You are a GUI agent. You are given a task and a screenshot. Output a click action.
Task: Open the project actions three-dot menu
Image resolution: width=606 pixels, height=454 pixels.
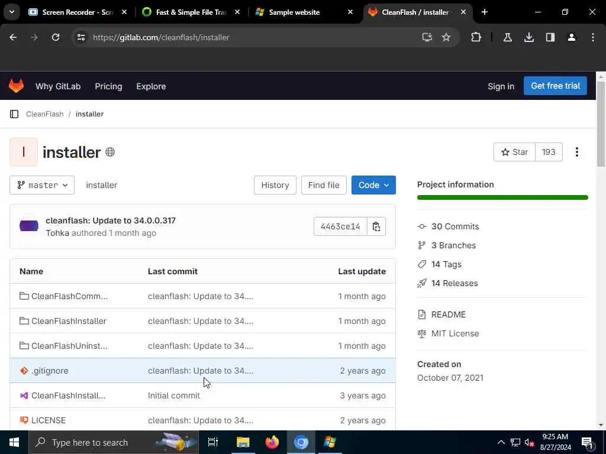[576, 152]
